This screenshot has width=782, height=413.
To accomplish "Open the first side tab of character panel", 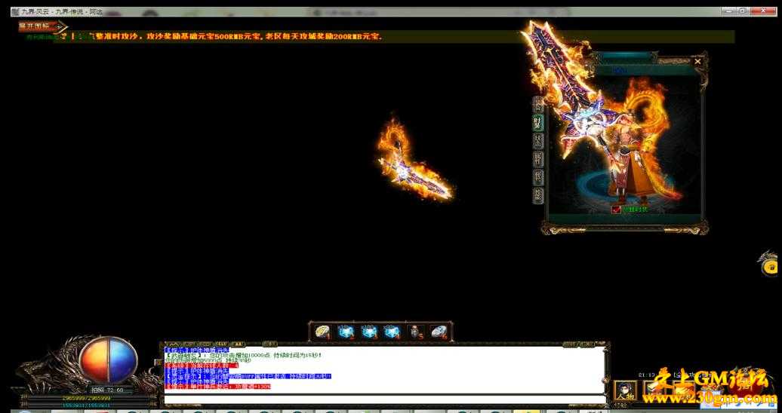I will pyautogui.click(x=537, y=106).
